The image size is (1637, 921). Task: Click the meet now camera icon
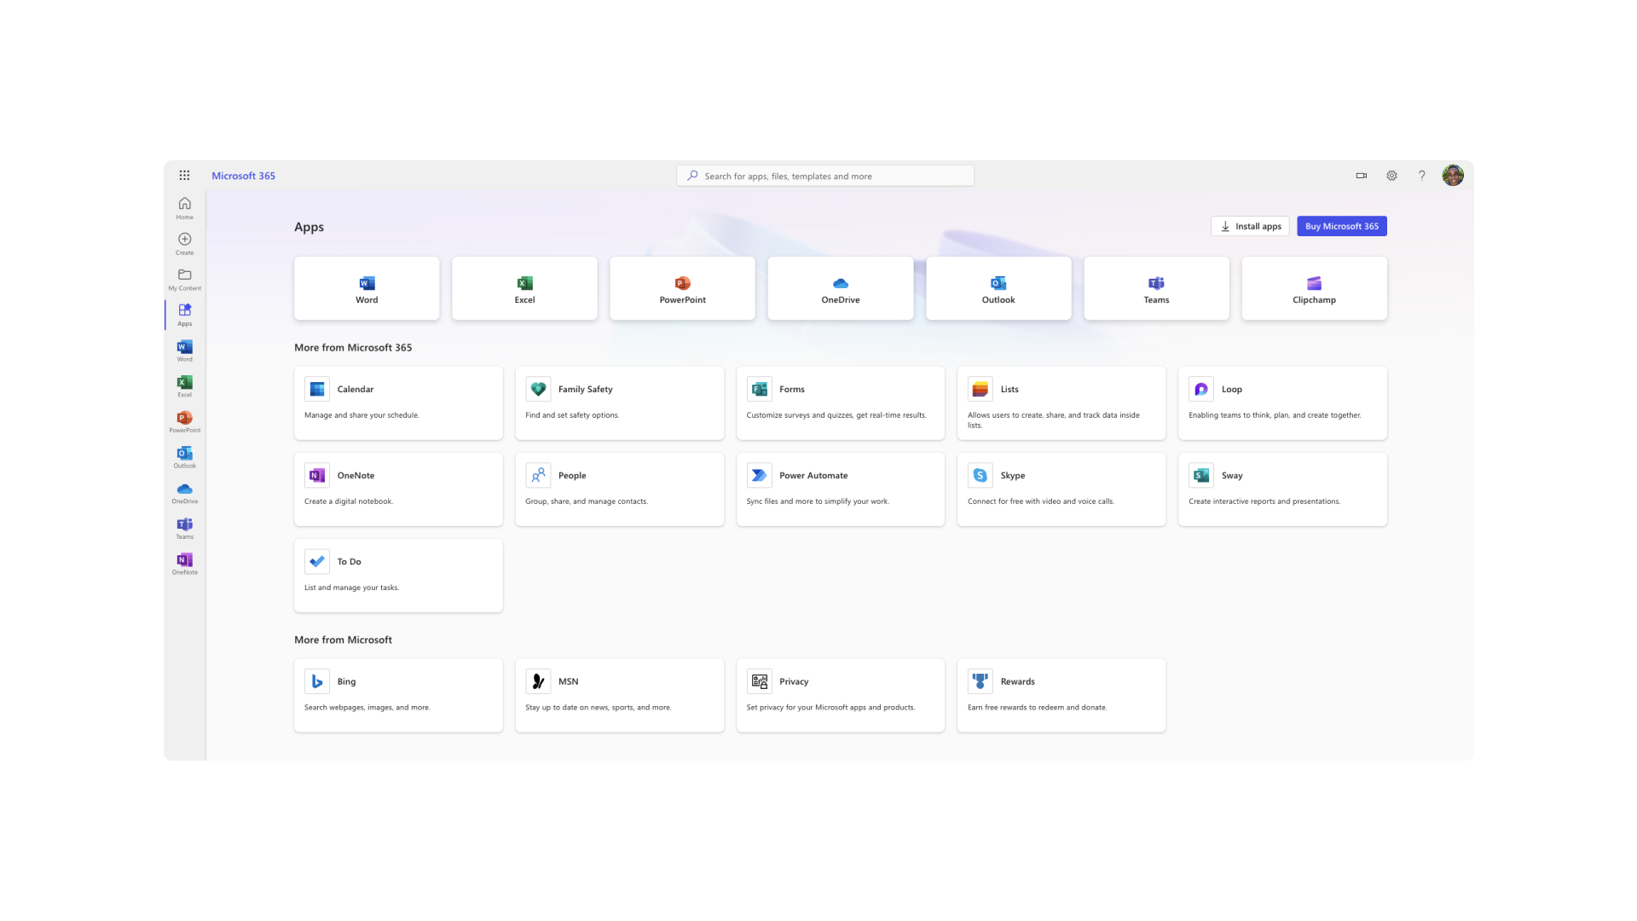pos(1361,176)
